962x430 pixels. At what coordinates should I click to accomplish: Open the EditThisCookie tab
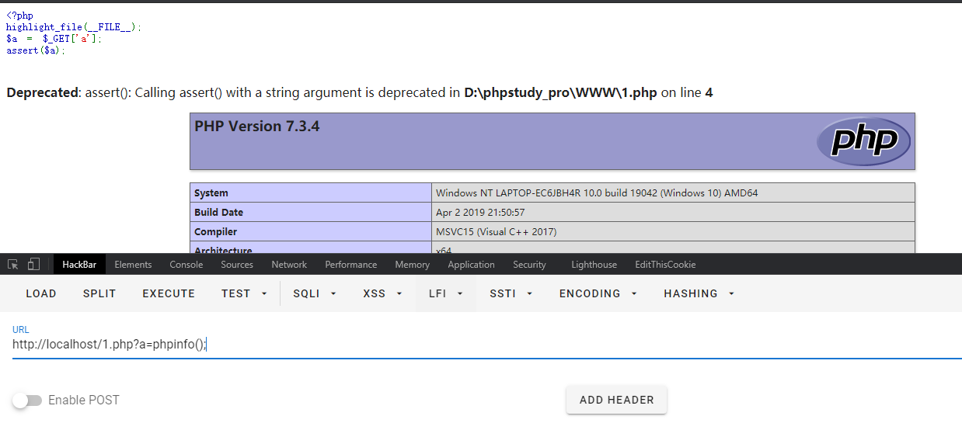[665, 265]
